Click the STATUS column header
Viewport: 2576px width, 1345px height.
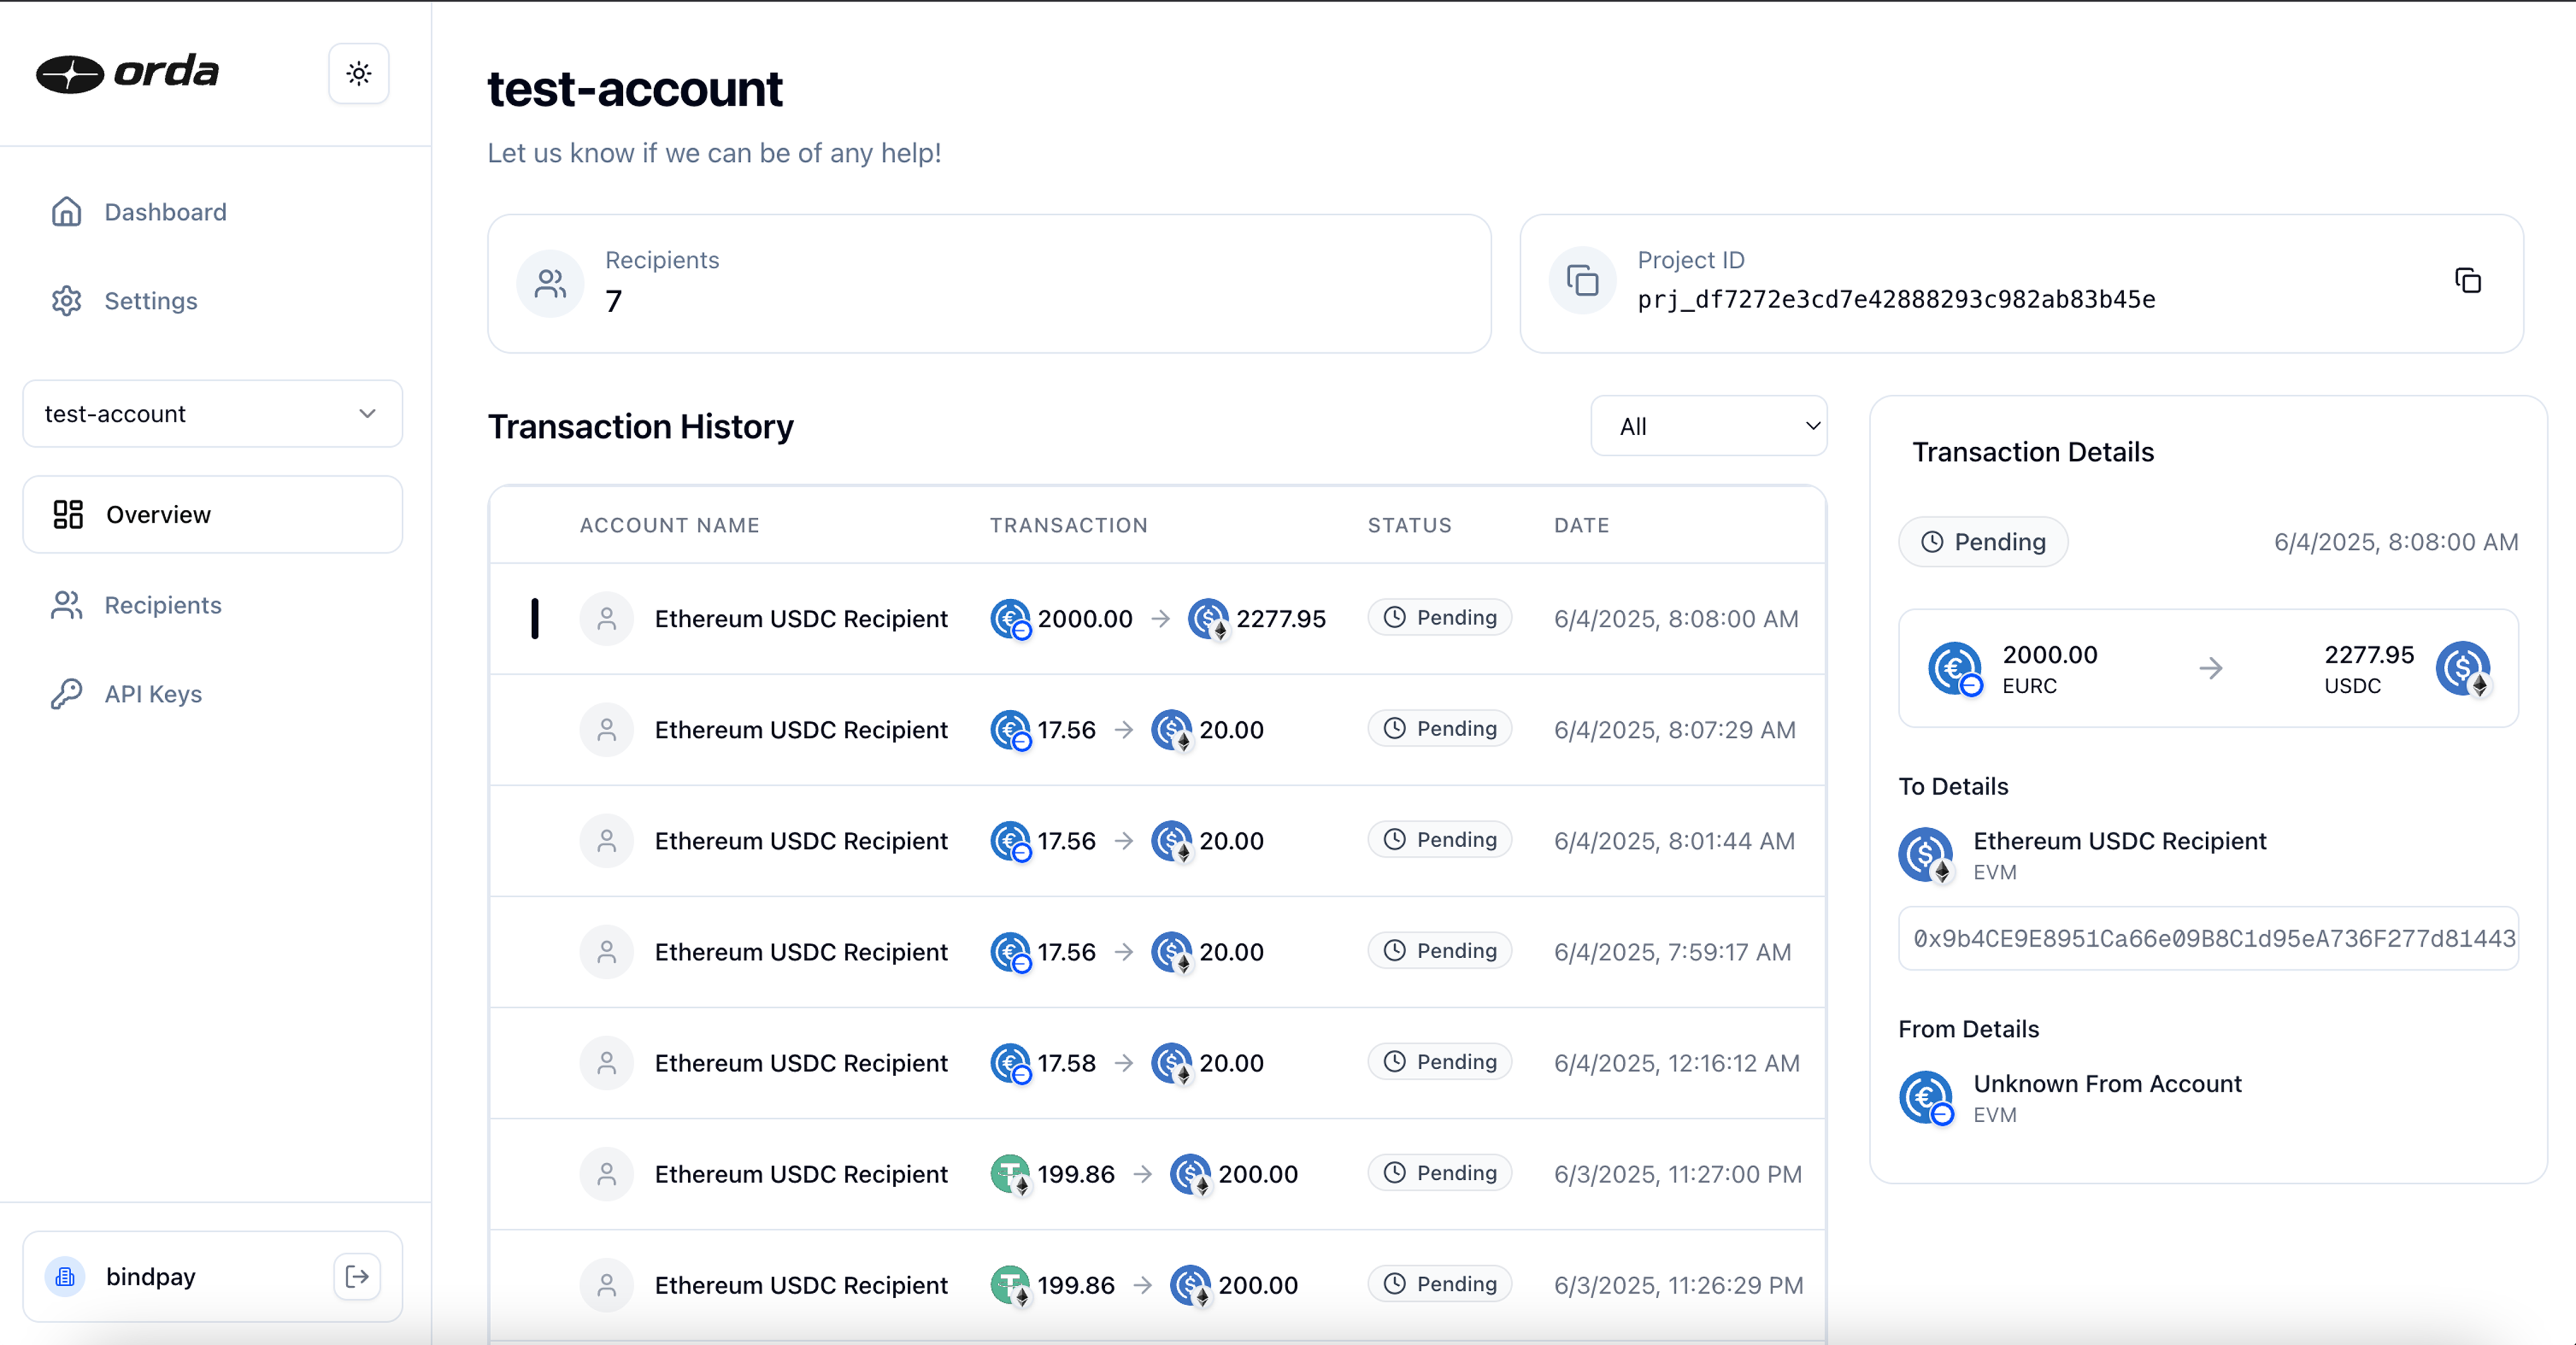[x=1409, y=526]
